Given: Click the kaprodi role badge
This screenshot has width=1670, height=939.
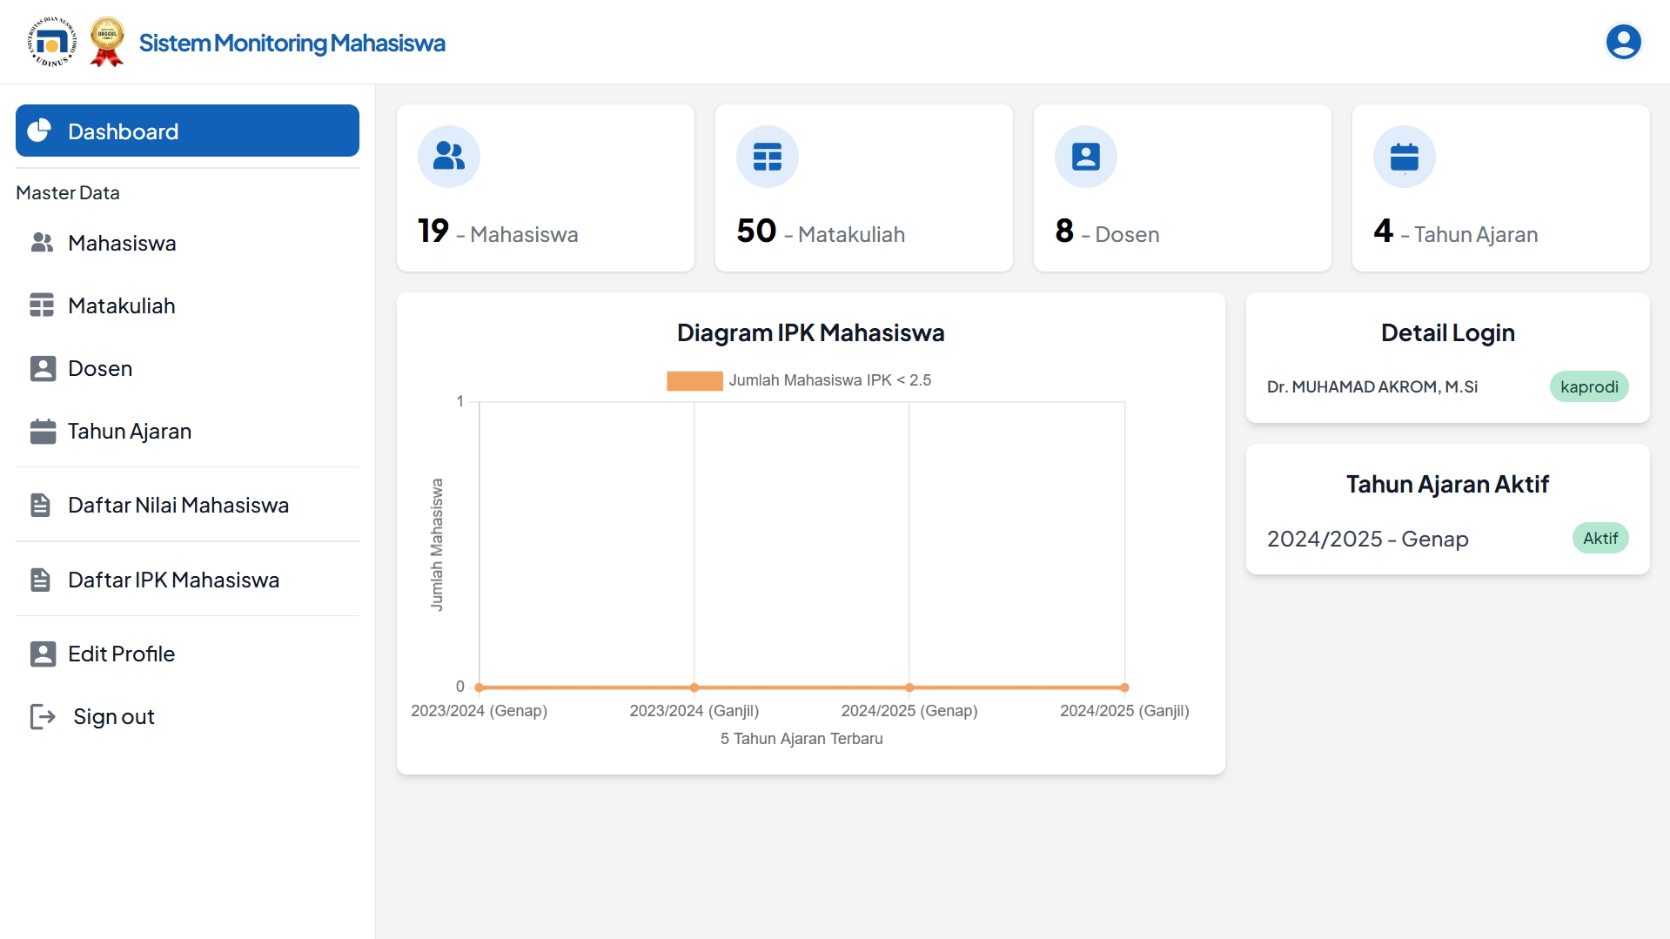Looking at the screenshot, I should point(1589,386).
